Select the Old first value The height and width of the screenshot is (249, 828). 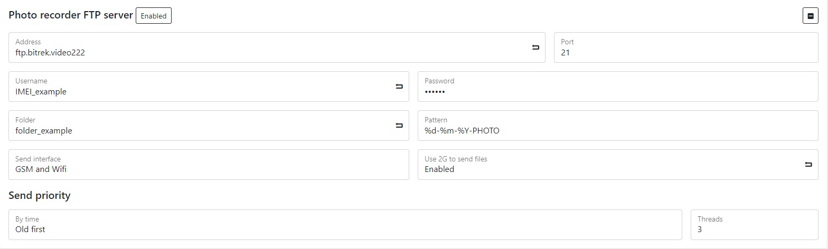coord(31,229)
